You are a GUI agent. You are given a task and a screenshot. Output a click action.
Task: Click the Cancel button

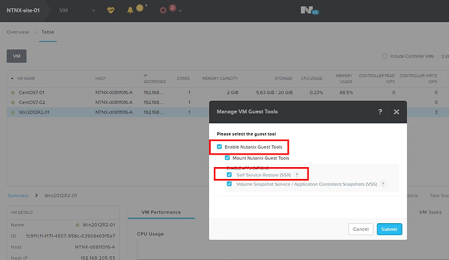361,229
